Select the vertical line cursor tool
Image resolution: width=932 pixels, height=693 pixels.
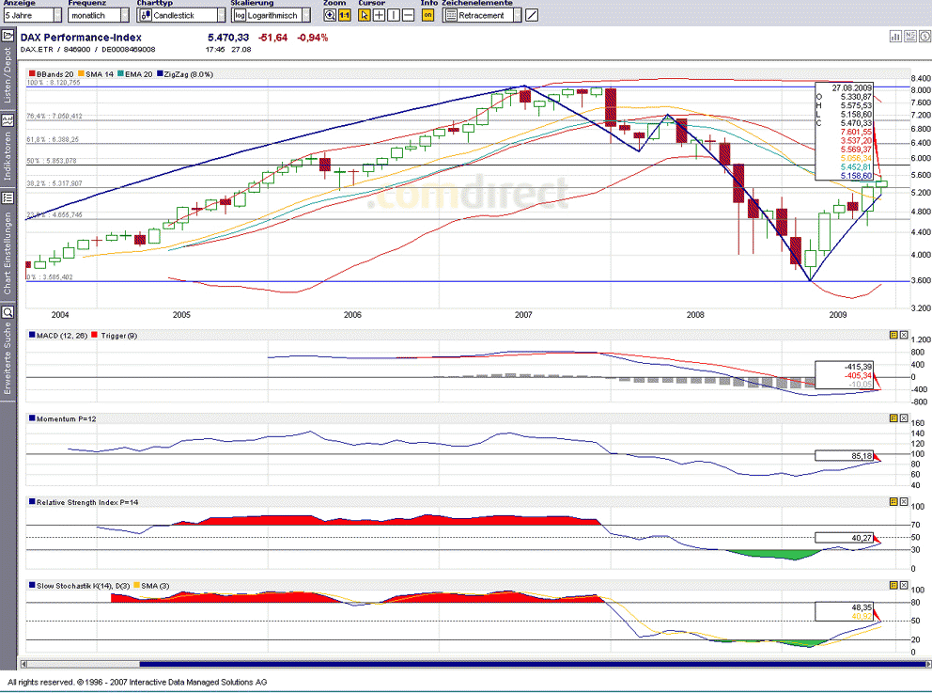pos(394,15)
